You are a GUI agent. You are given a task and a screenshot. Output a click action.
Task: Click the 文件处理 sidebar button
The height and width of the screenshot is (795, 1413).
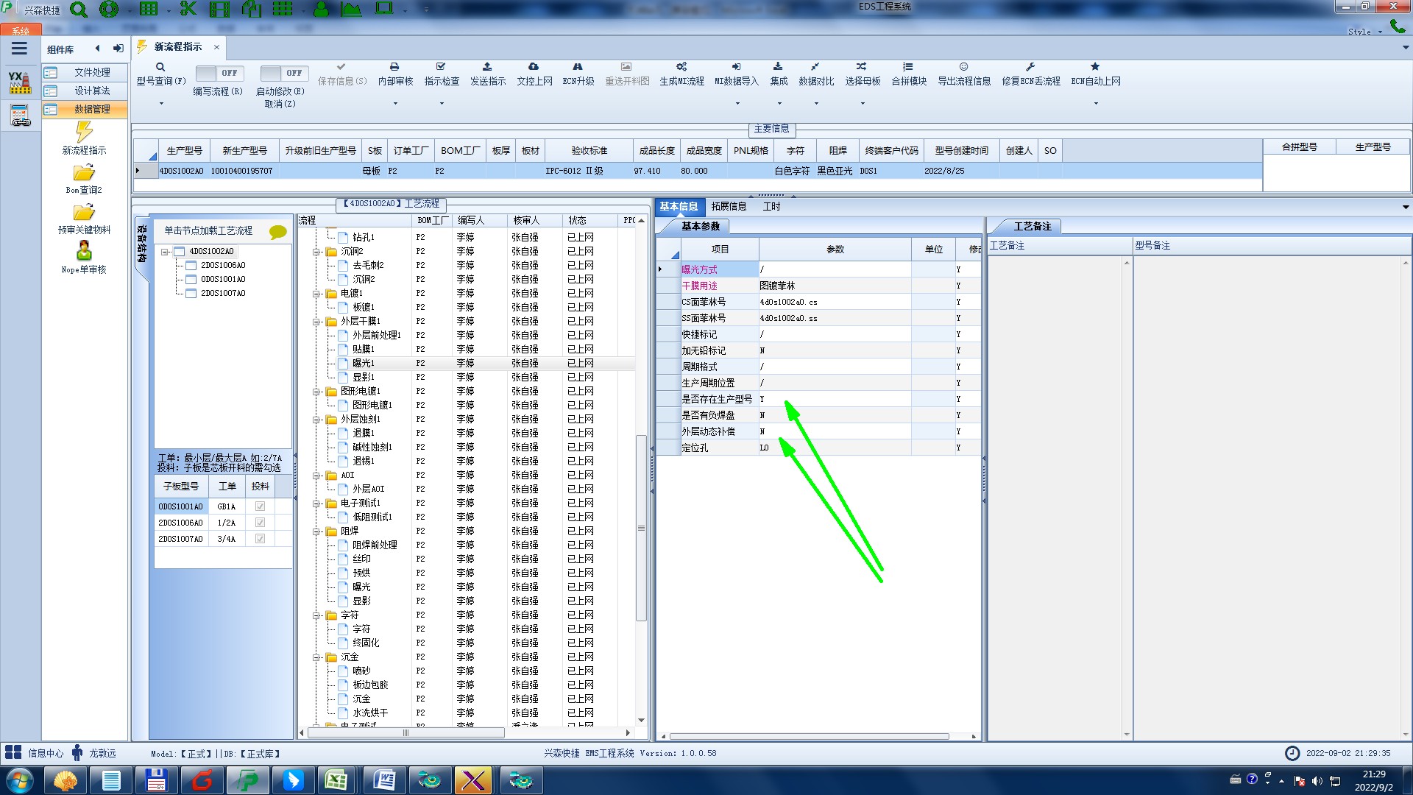coord(91,72)
